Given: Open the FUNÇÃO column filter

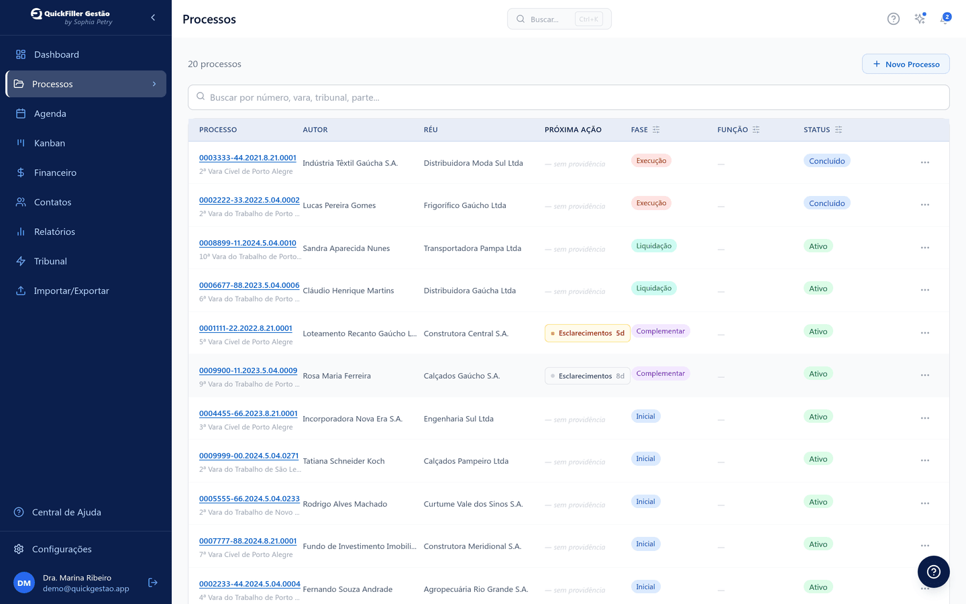Looking at the screenshot, I should pyautogui.click(x=756, y=130).
